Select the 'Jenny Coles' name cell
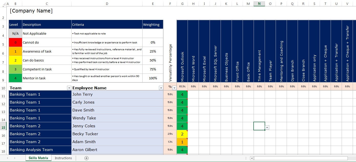 [117, 126]
